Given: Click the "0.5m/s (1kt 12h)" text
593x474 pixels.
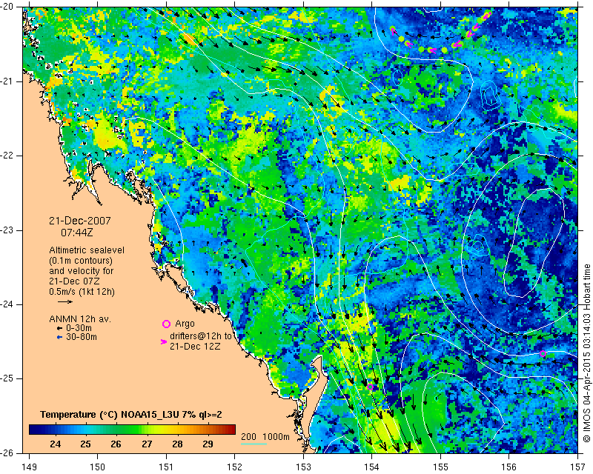Looking at the screenshot, I should 82,292.
